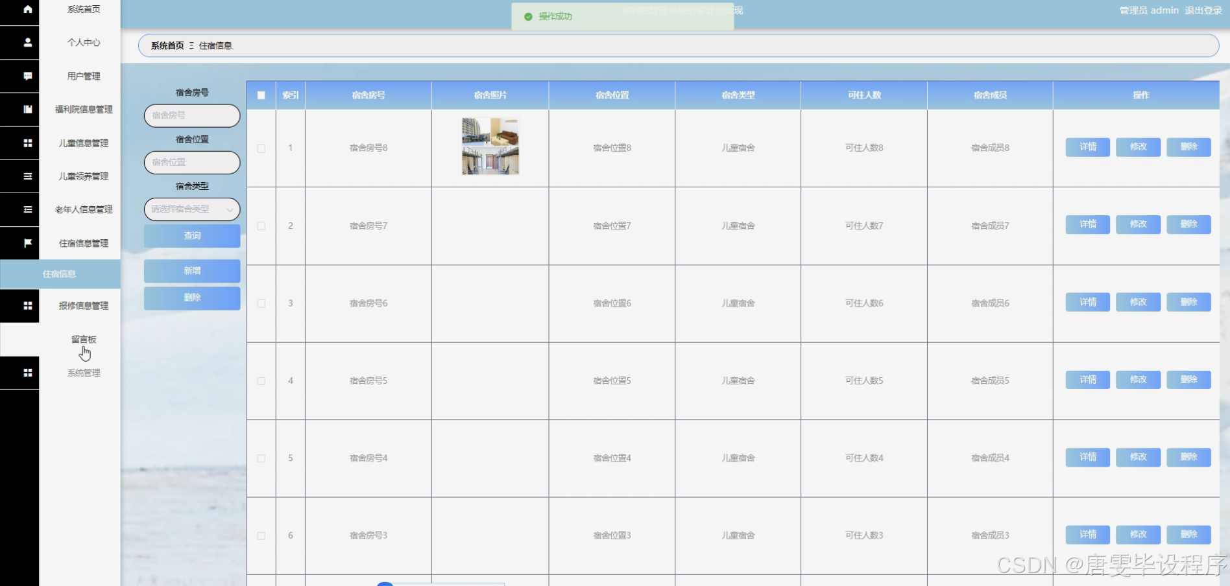Image resolution: width=1230 pixels, height=586 pixels.
Task: Click the chat icon beside 用户管理
Action: (27, 76)
